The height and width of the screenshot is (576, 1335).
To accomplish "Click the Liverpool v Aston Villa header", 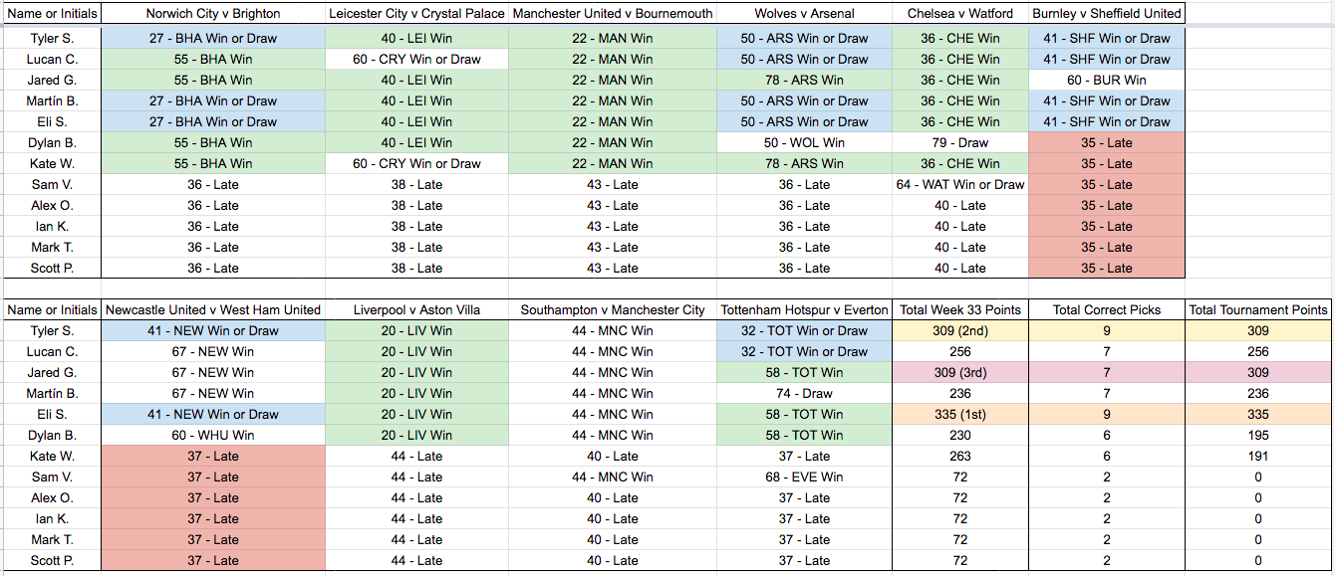I will point(416,309).
